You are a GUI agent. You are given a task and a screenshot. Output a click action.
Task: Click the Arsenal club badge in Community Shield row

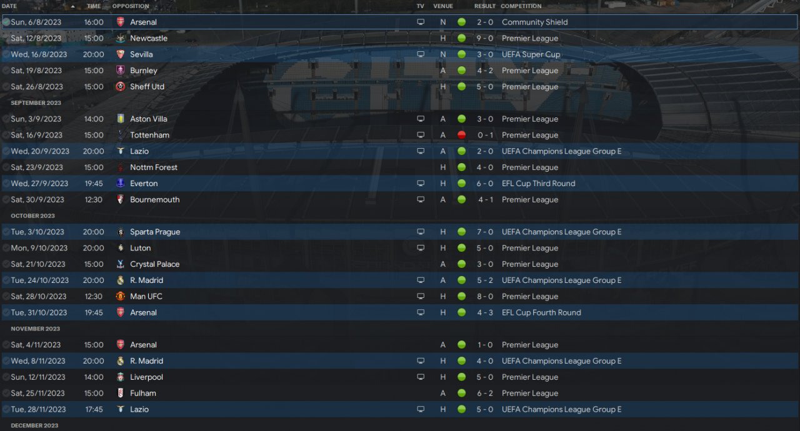[x=121, y=22]
